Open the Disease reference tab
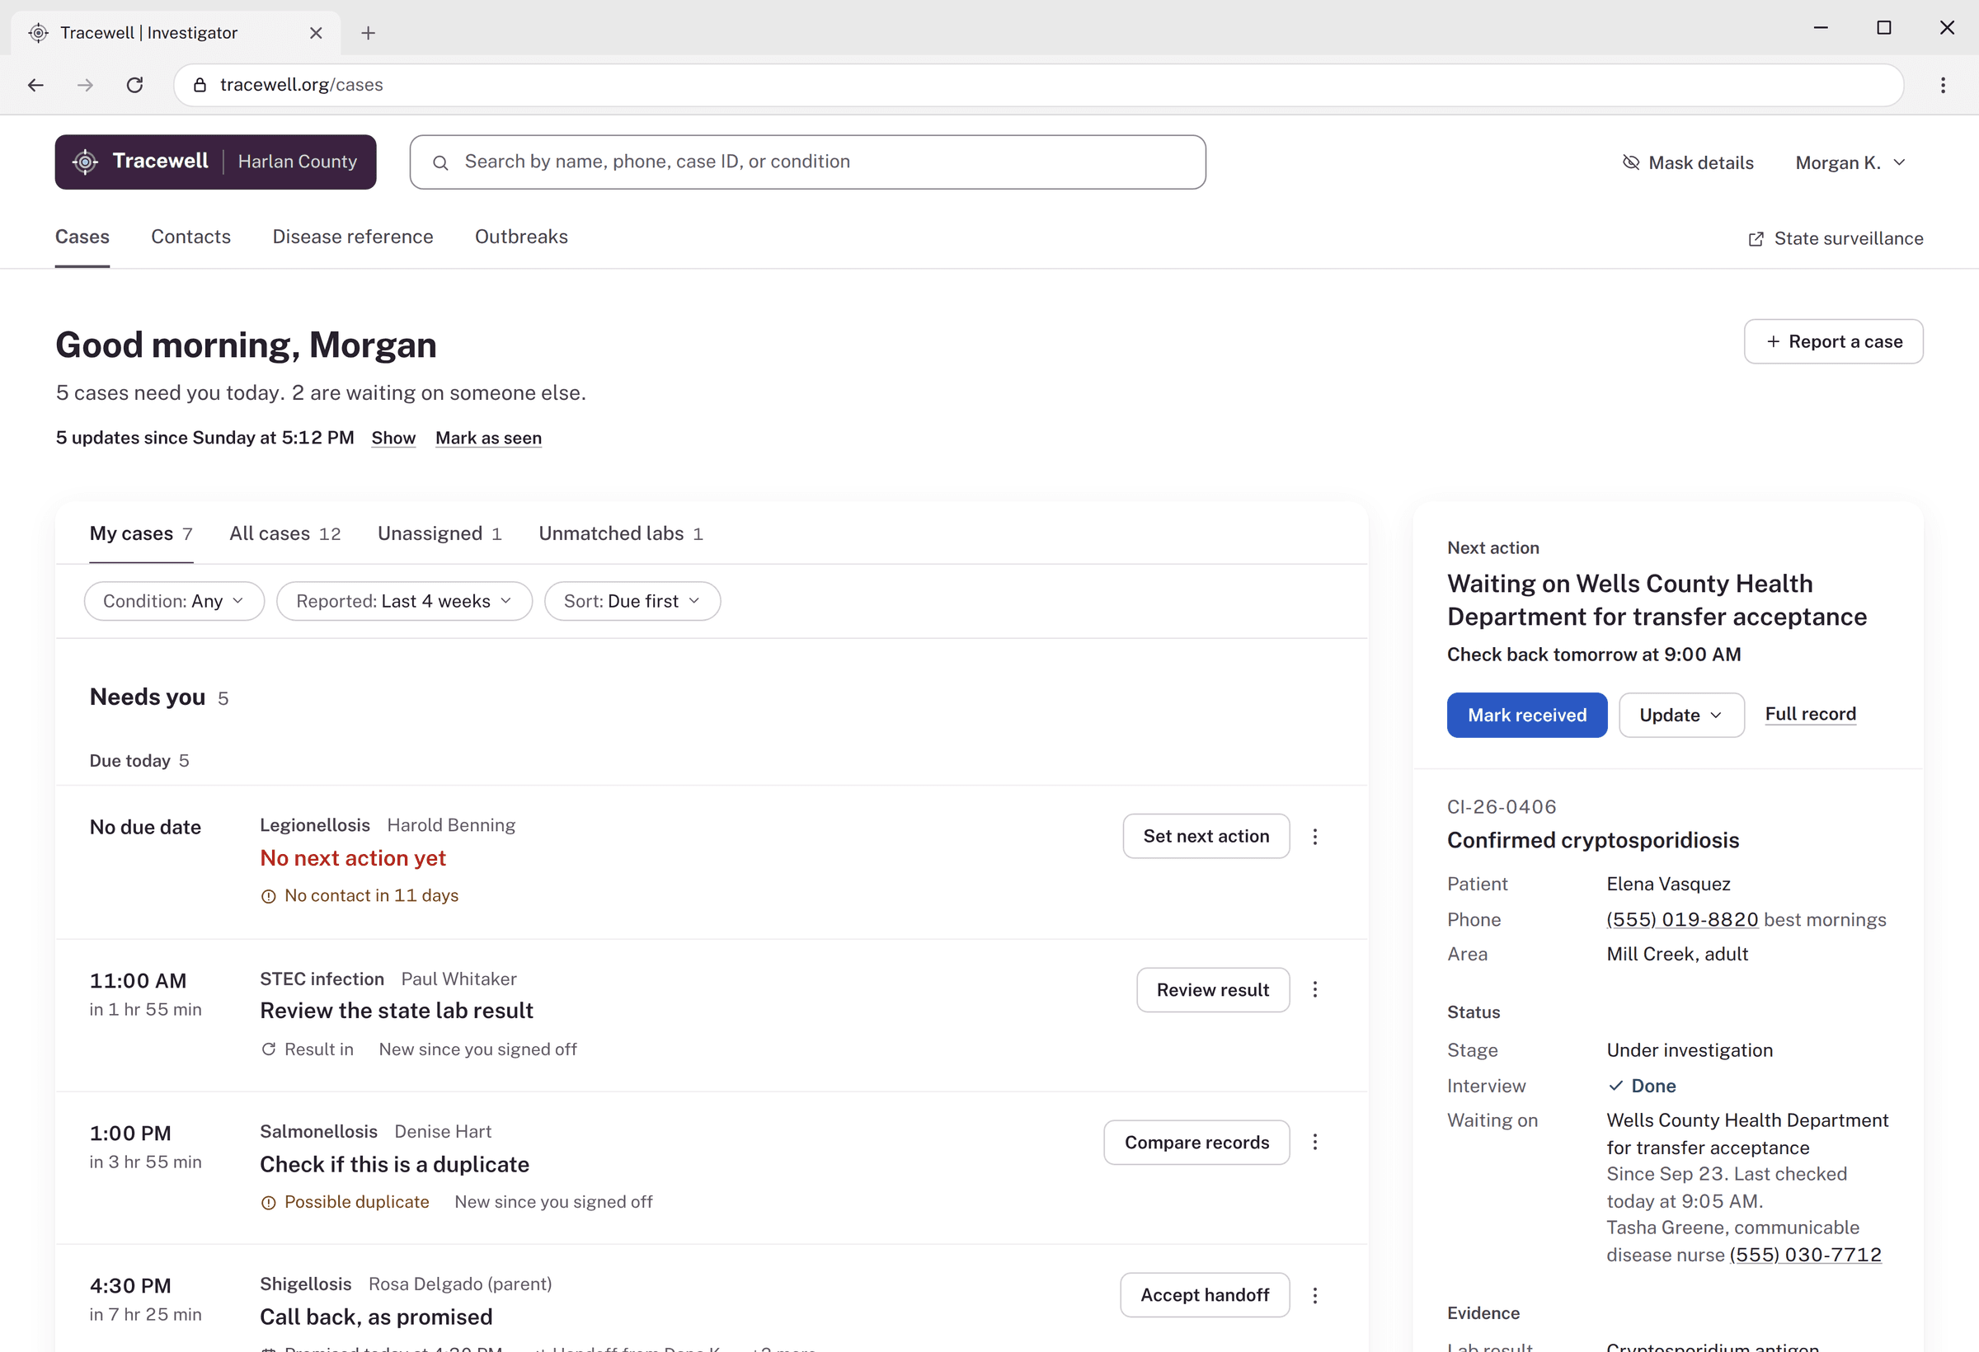 click(353, 237)
